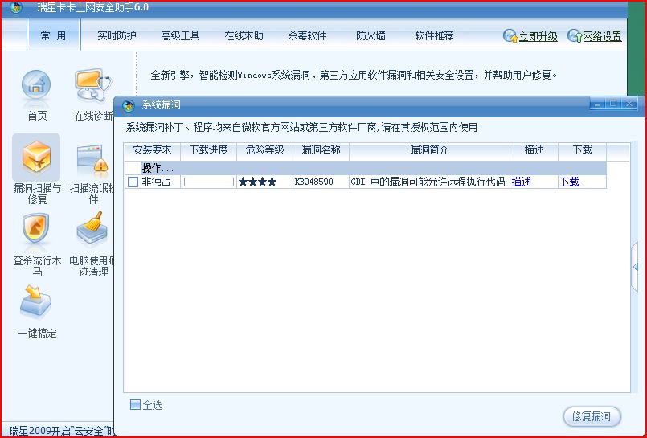Open the 电脑使用痕迹清理 broom icon

tap(92, 228)
